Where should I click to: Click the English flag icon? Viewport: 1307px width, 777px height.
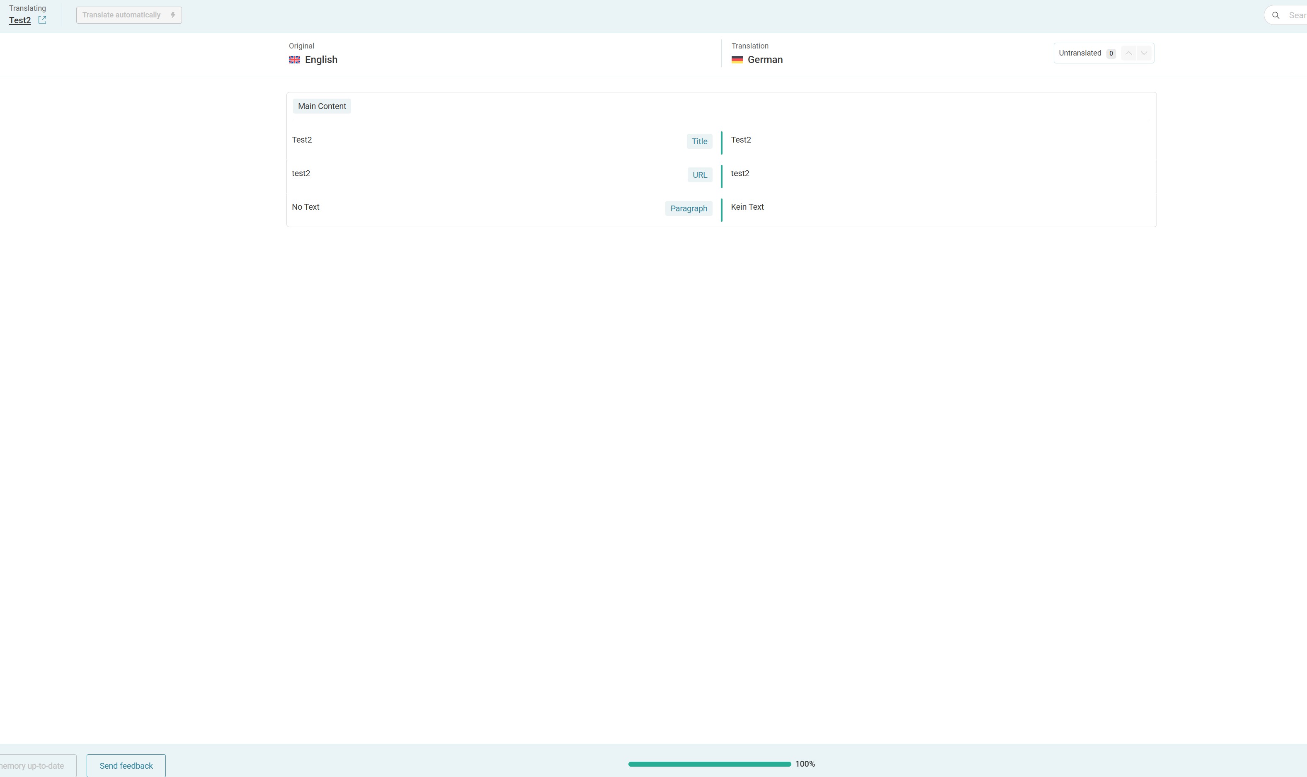(x=294, y=60)
